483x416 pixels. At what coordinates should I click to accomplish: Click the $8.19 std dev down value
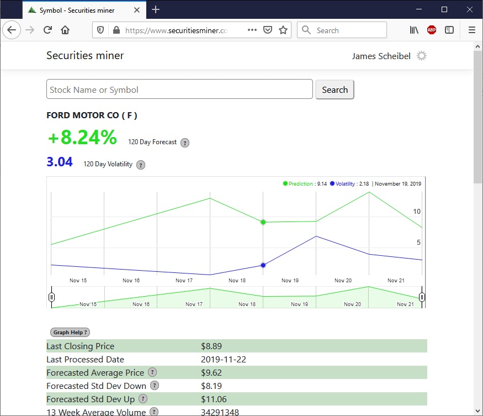(211, 386)
